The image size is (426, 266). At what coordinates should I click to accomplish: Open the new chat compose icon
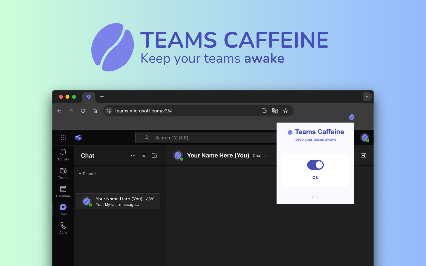click(x=154, y=155)
